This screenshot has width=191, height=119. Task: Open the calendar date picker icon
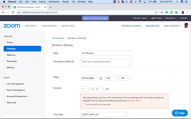(101, 78)
